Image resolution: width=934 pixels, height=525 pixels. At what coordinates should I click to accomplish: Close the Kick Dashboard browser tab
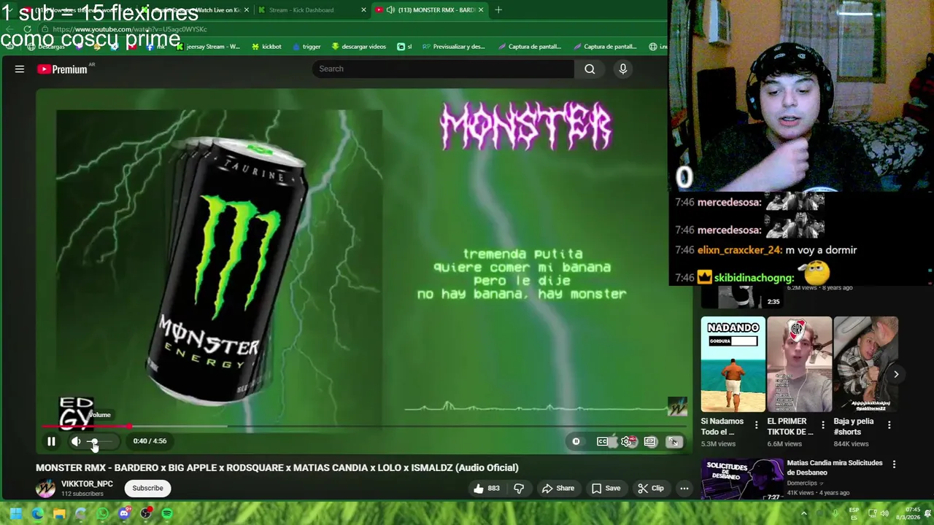tap(363, 10)
